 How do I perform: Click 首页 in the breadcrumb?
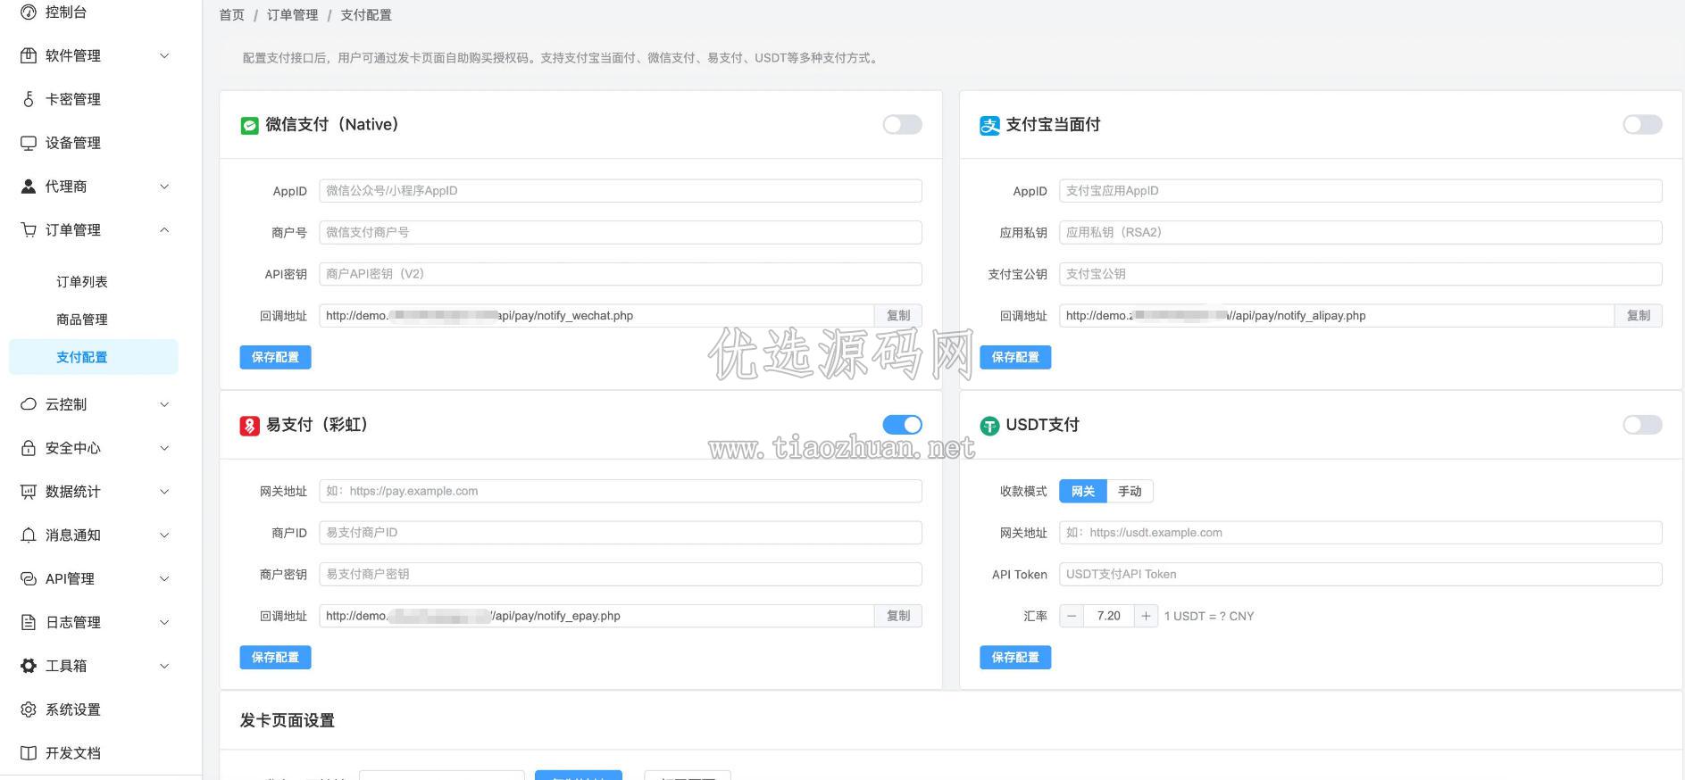(x=231, y=15)
